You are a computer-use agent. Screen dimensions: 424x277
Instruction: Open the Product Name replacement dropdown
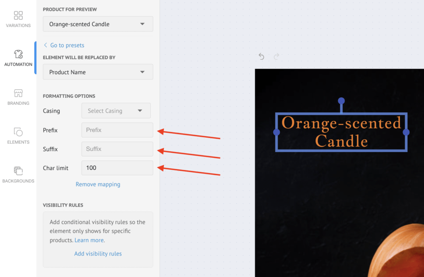point(98,72)
